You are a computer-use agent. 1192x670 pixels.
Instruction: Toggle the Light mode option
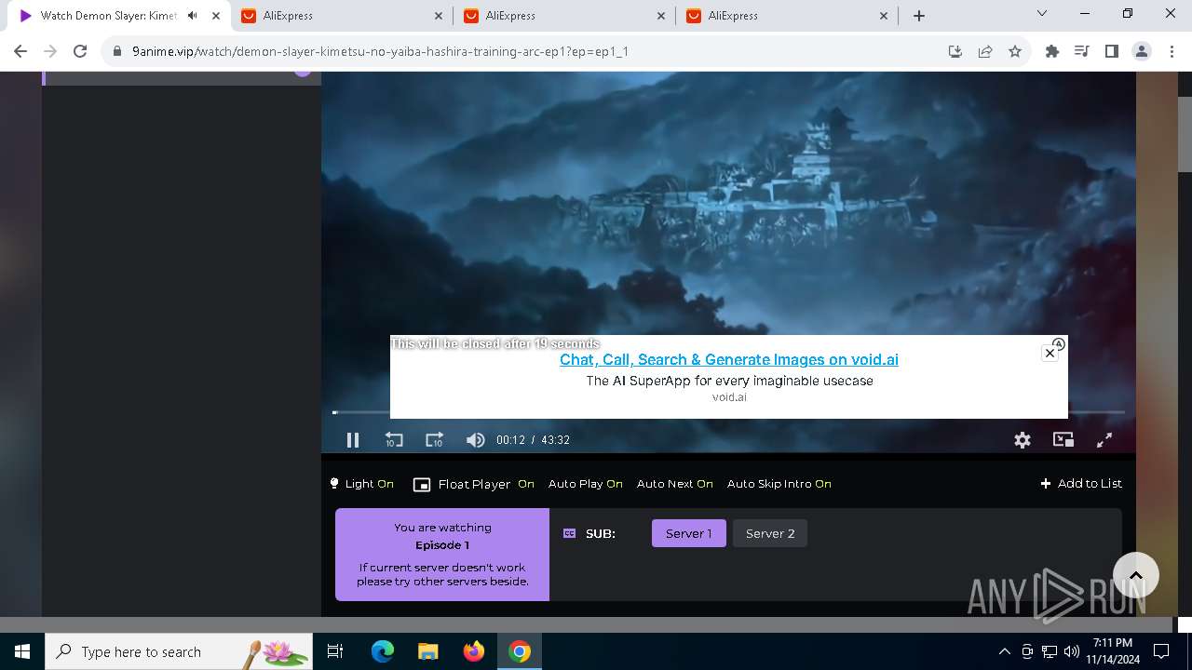[361, 484]
